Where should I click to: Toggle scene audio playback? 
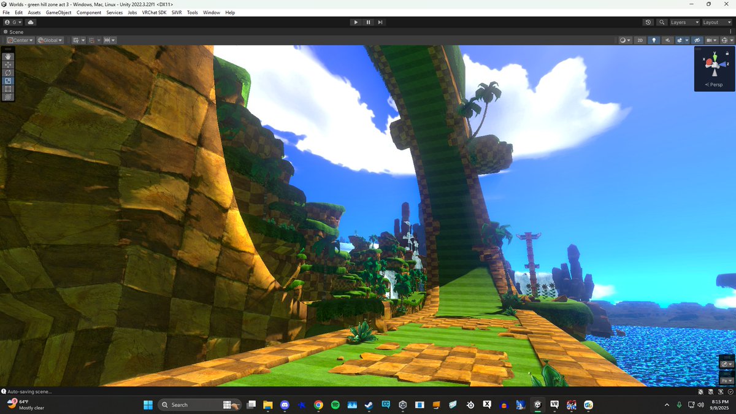(x=668, y=40)
